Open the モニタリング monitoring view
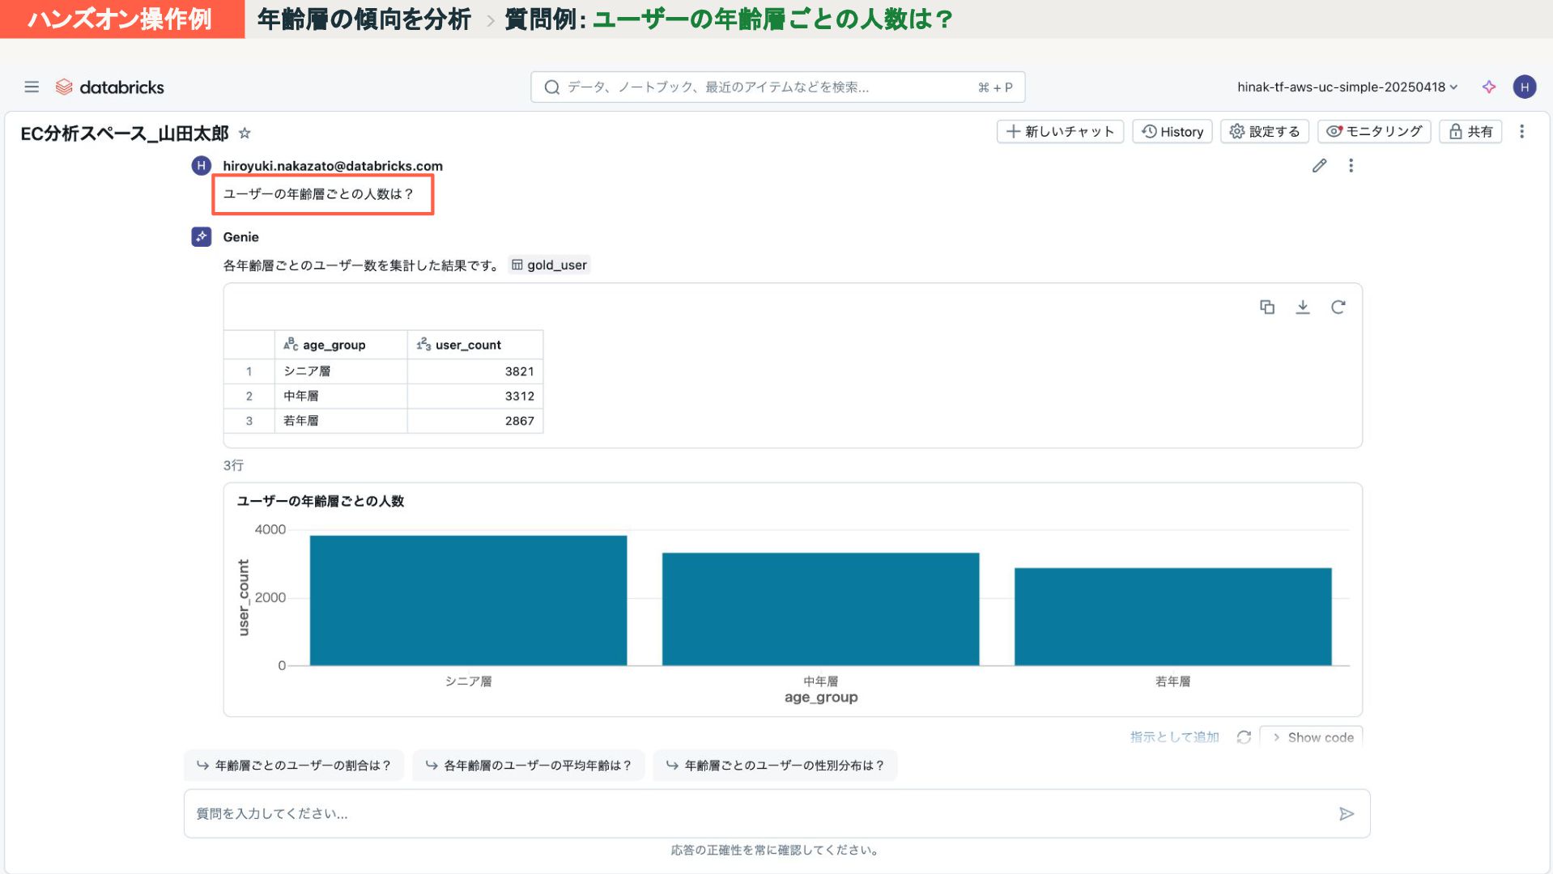Screen dimensions: 1553x874 point(1373,132)
